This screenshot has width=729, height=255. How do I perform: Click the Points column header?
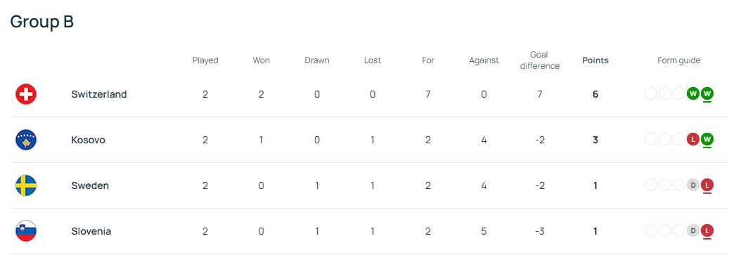595,60
